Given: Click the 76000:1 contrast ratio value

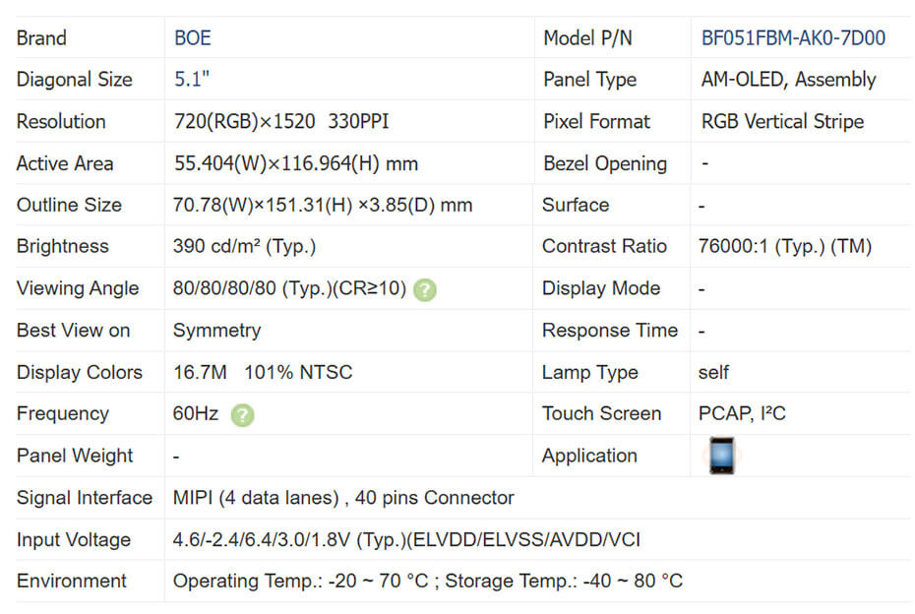Looking at the screenshot, I should click(785, 246).
